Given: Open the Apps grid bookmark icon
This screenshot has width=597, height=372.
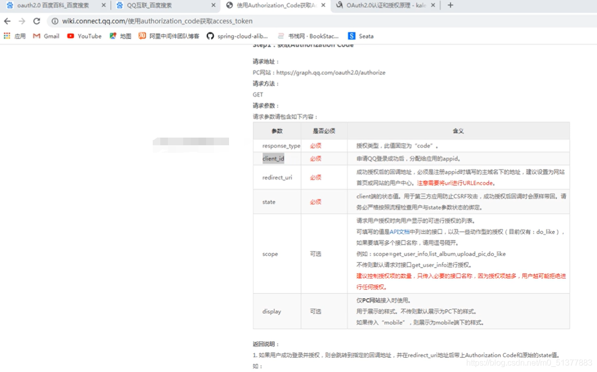Looking at the screenshot, I should pos(7,36).
